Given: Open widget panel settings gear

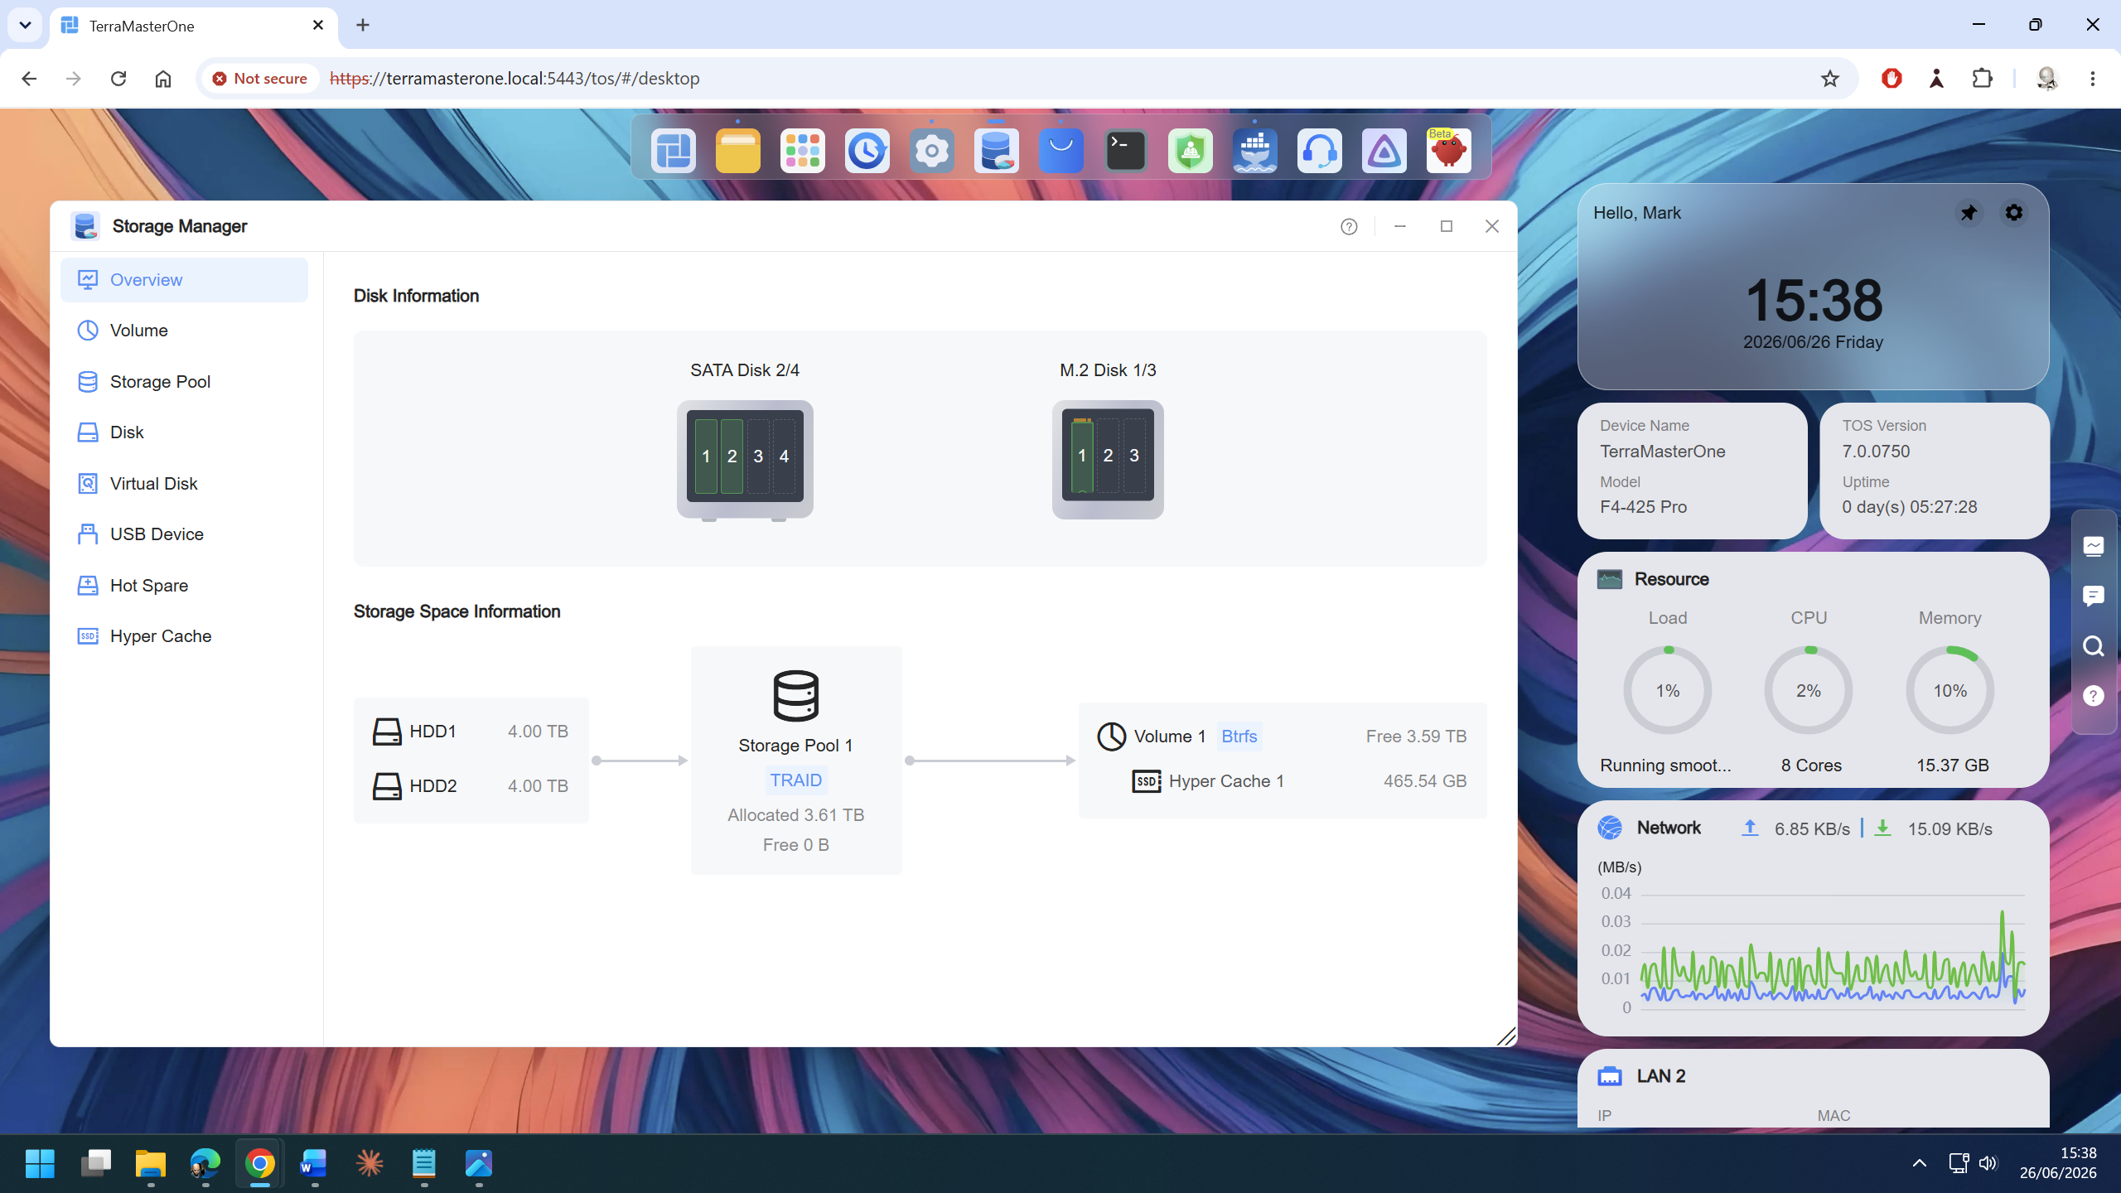Looking at the screenshot, I should click(x=2014, y=213).
